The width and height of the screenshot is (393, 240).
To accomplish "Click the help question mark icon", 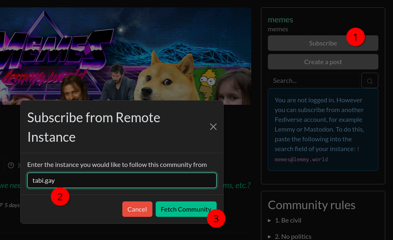I will click(11, 165).
